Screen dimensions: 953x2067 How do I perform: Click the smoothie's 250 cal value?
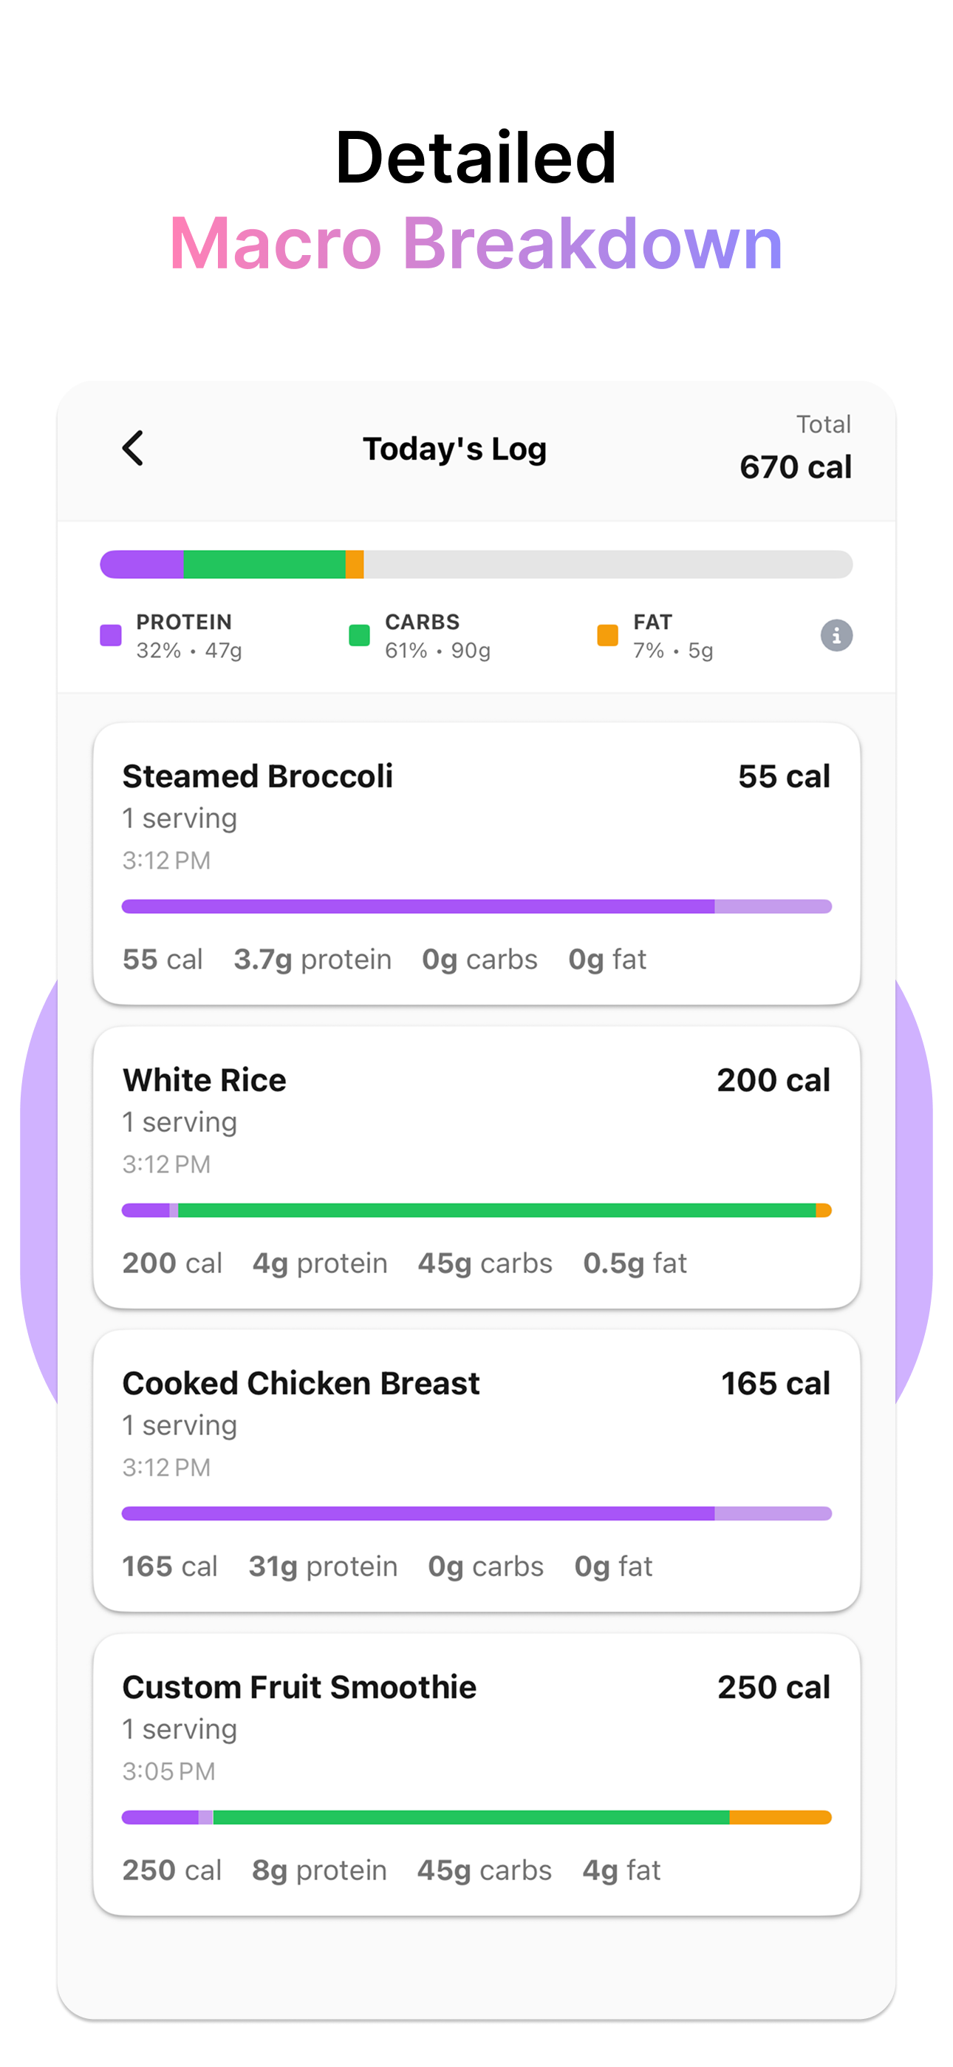point(773,1687)
